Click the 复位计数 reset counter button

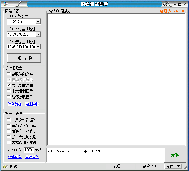pos(173,166)
